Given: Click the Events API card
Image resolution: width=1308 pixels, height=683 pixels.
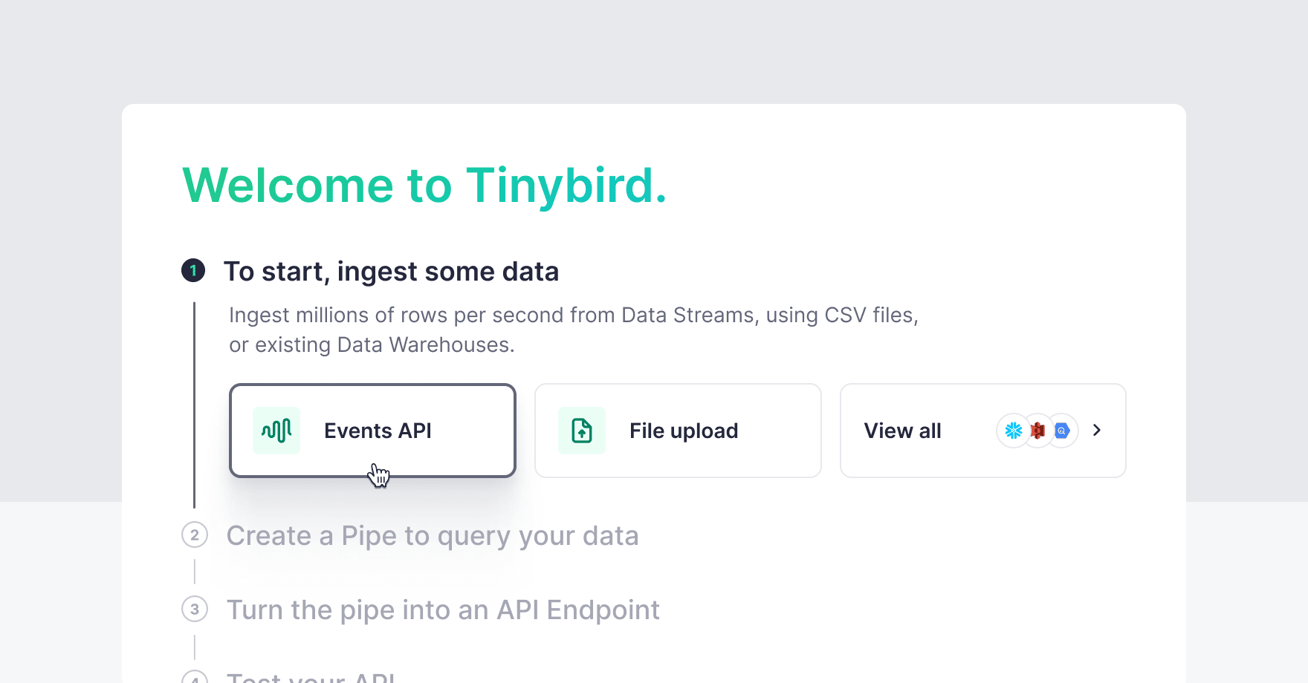Looking at the screenshot, I should [372, 431].
